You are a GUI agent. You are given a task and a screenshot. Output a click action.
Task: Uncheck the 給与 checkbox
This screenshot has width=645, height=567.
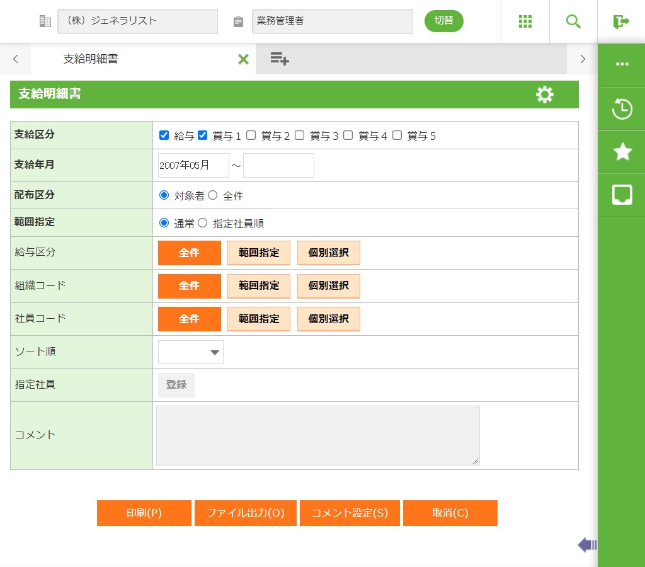click(x=164, y=135)
